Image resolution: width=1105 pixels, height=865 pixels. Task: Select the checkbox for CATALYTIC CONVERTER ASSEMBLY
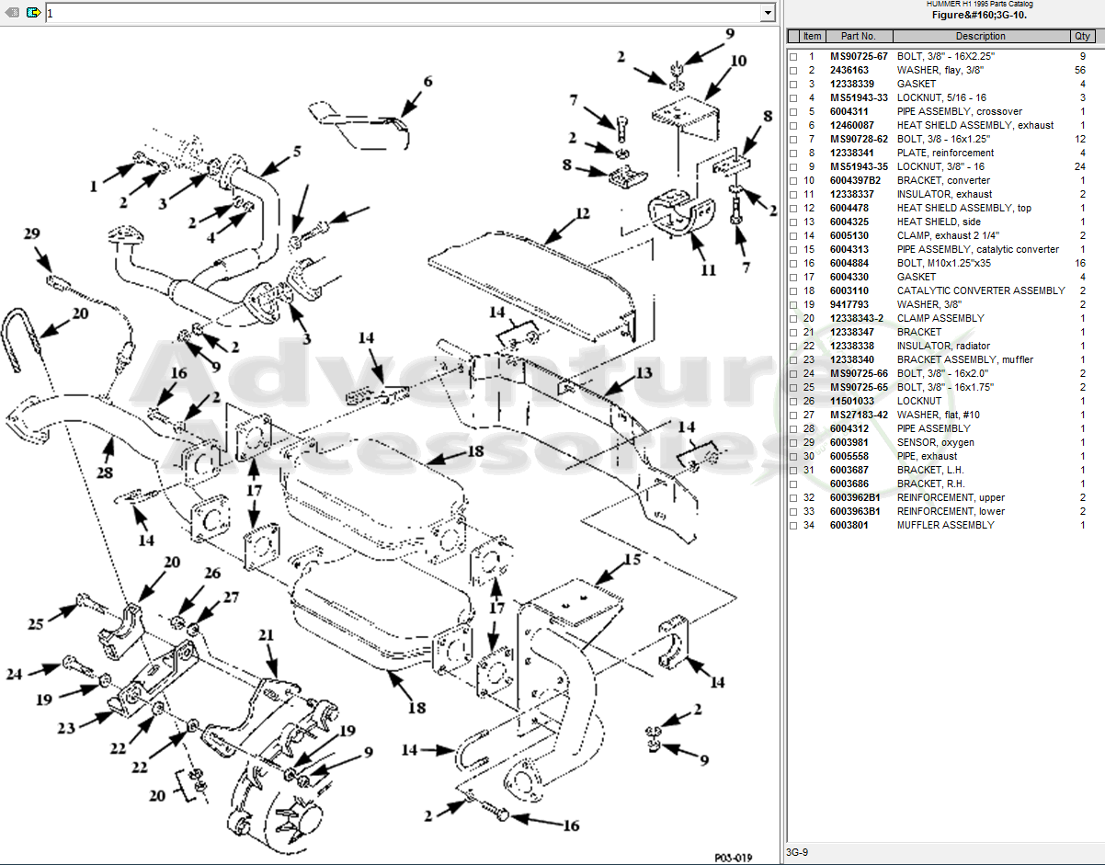tap(793, 291)
